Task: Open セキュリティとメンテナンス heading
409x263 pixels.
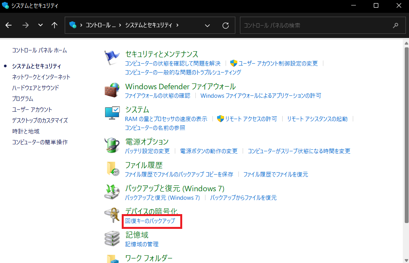Action: click(x=162, y=54)
